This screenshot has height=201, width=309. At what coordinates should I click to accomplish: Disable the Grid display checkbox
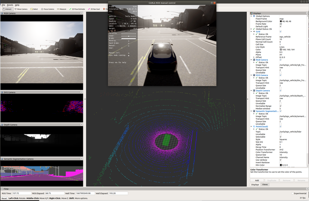pos(281,31)
